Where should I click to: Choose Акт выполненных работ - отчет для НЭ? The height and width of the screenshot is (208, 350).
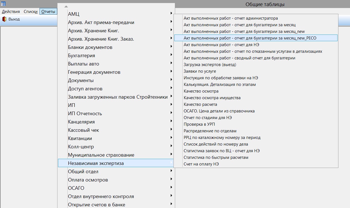coord(256,45)
